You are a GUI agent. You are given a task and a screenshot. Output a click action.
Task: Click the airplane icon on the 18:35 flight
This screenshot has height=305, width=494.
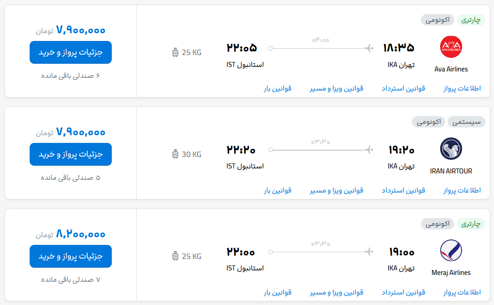click(x=369, y=48)
